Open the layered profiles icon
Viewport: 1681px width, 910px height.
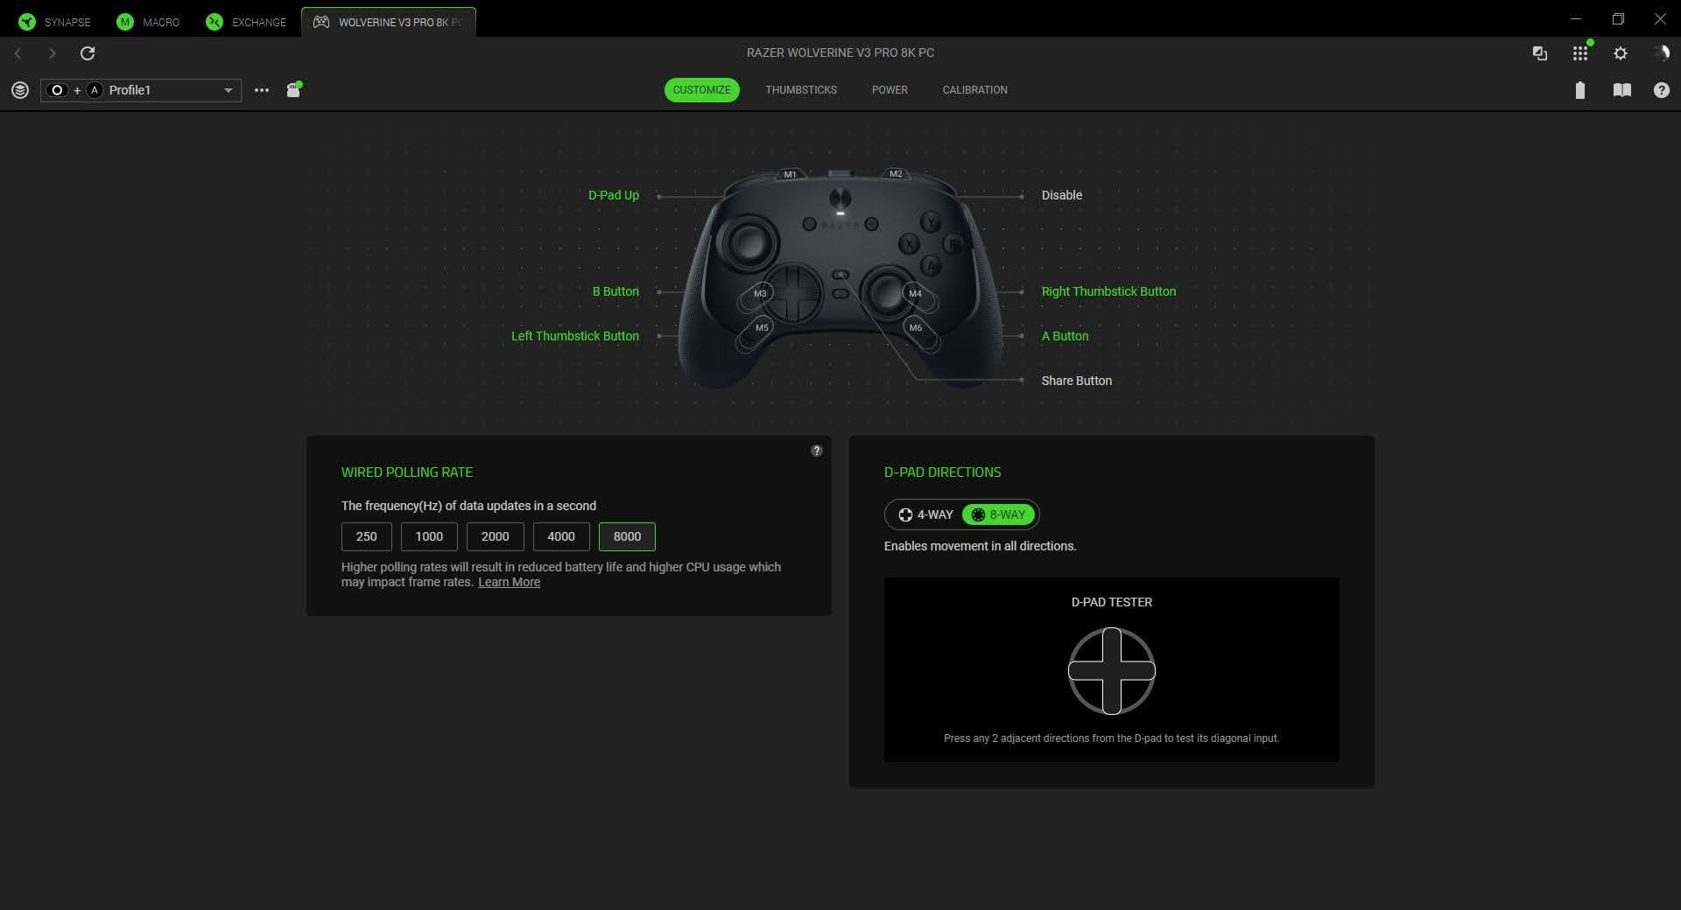point(20,90)
